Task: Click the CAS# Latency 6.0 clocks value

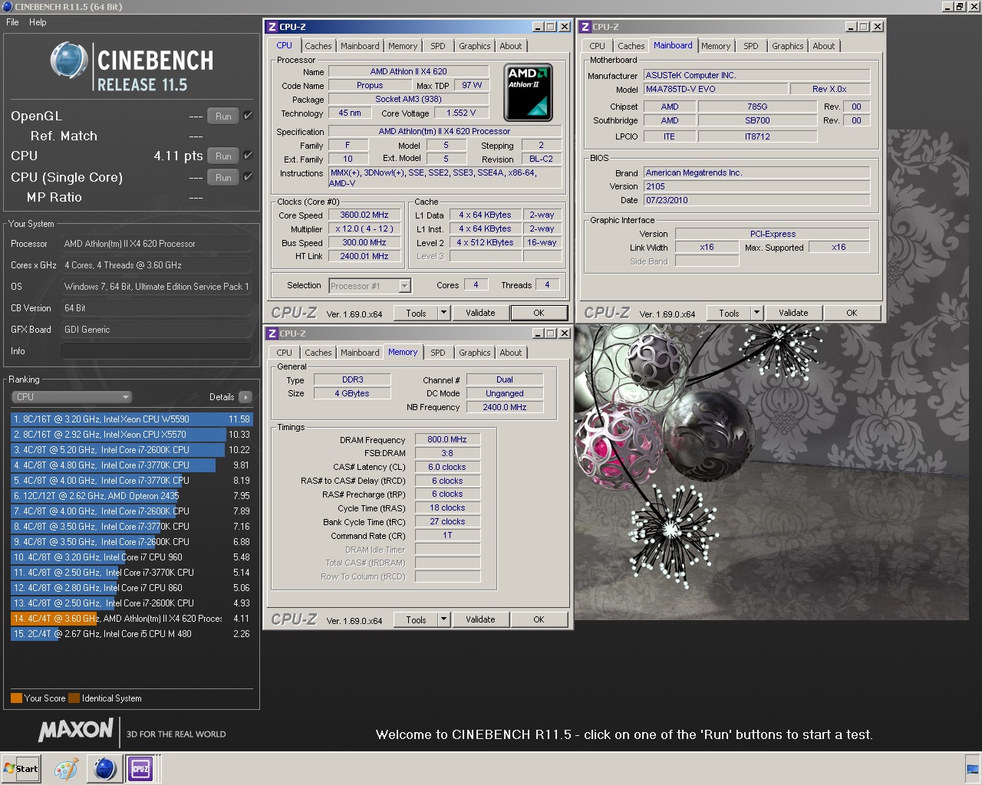Action: [x=447, y=467]
